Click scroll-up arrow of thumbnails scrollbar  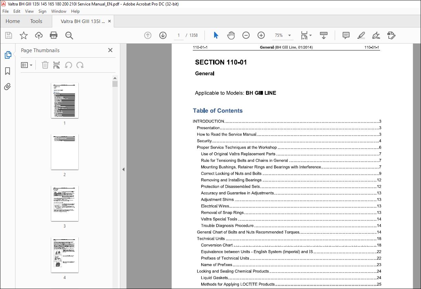pos(115,78)
